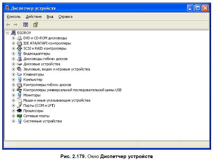This screenshot has height=160, width=213.
Task: Select Звуковые, видео и игровые устройства
Action: [x=56, y=69]
